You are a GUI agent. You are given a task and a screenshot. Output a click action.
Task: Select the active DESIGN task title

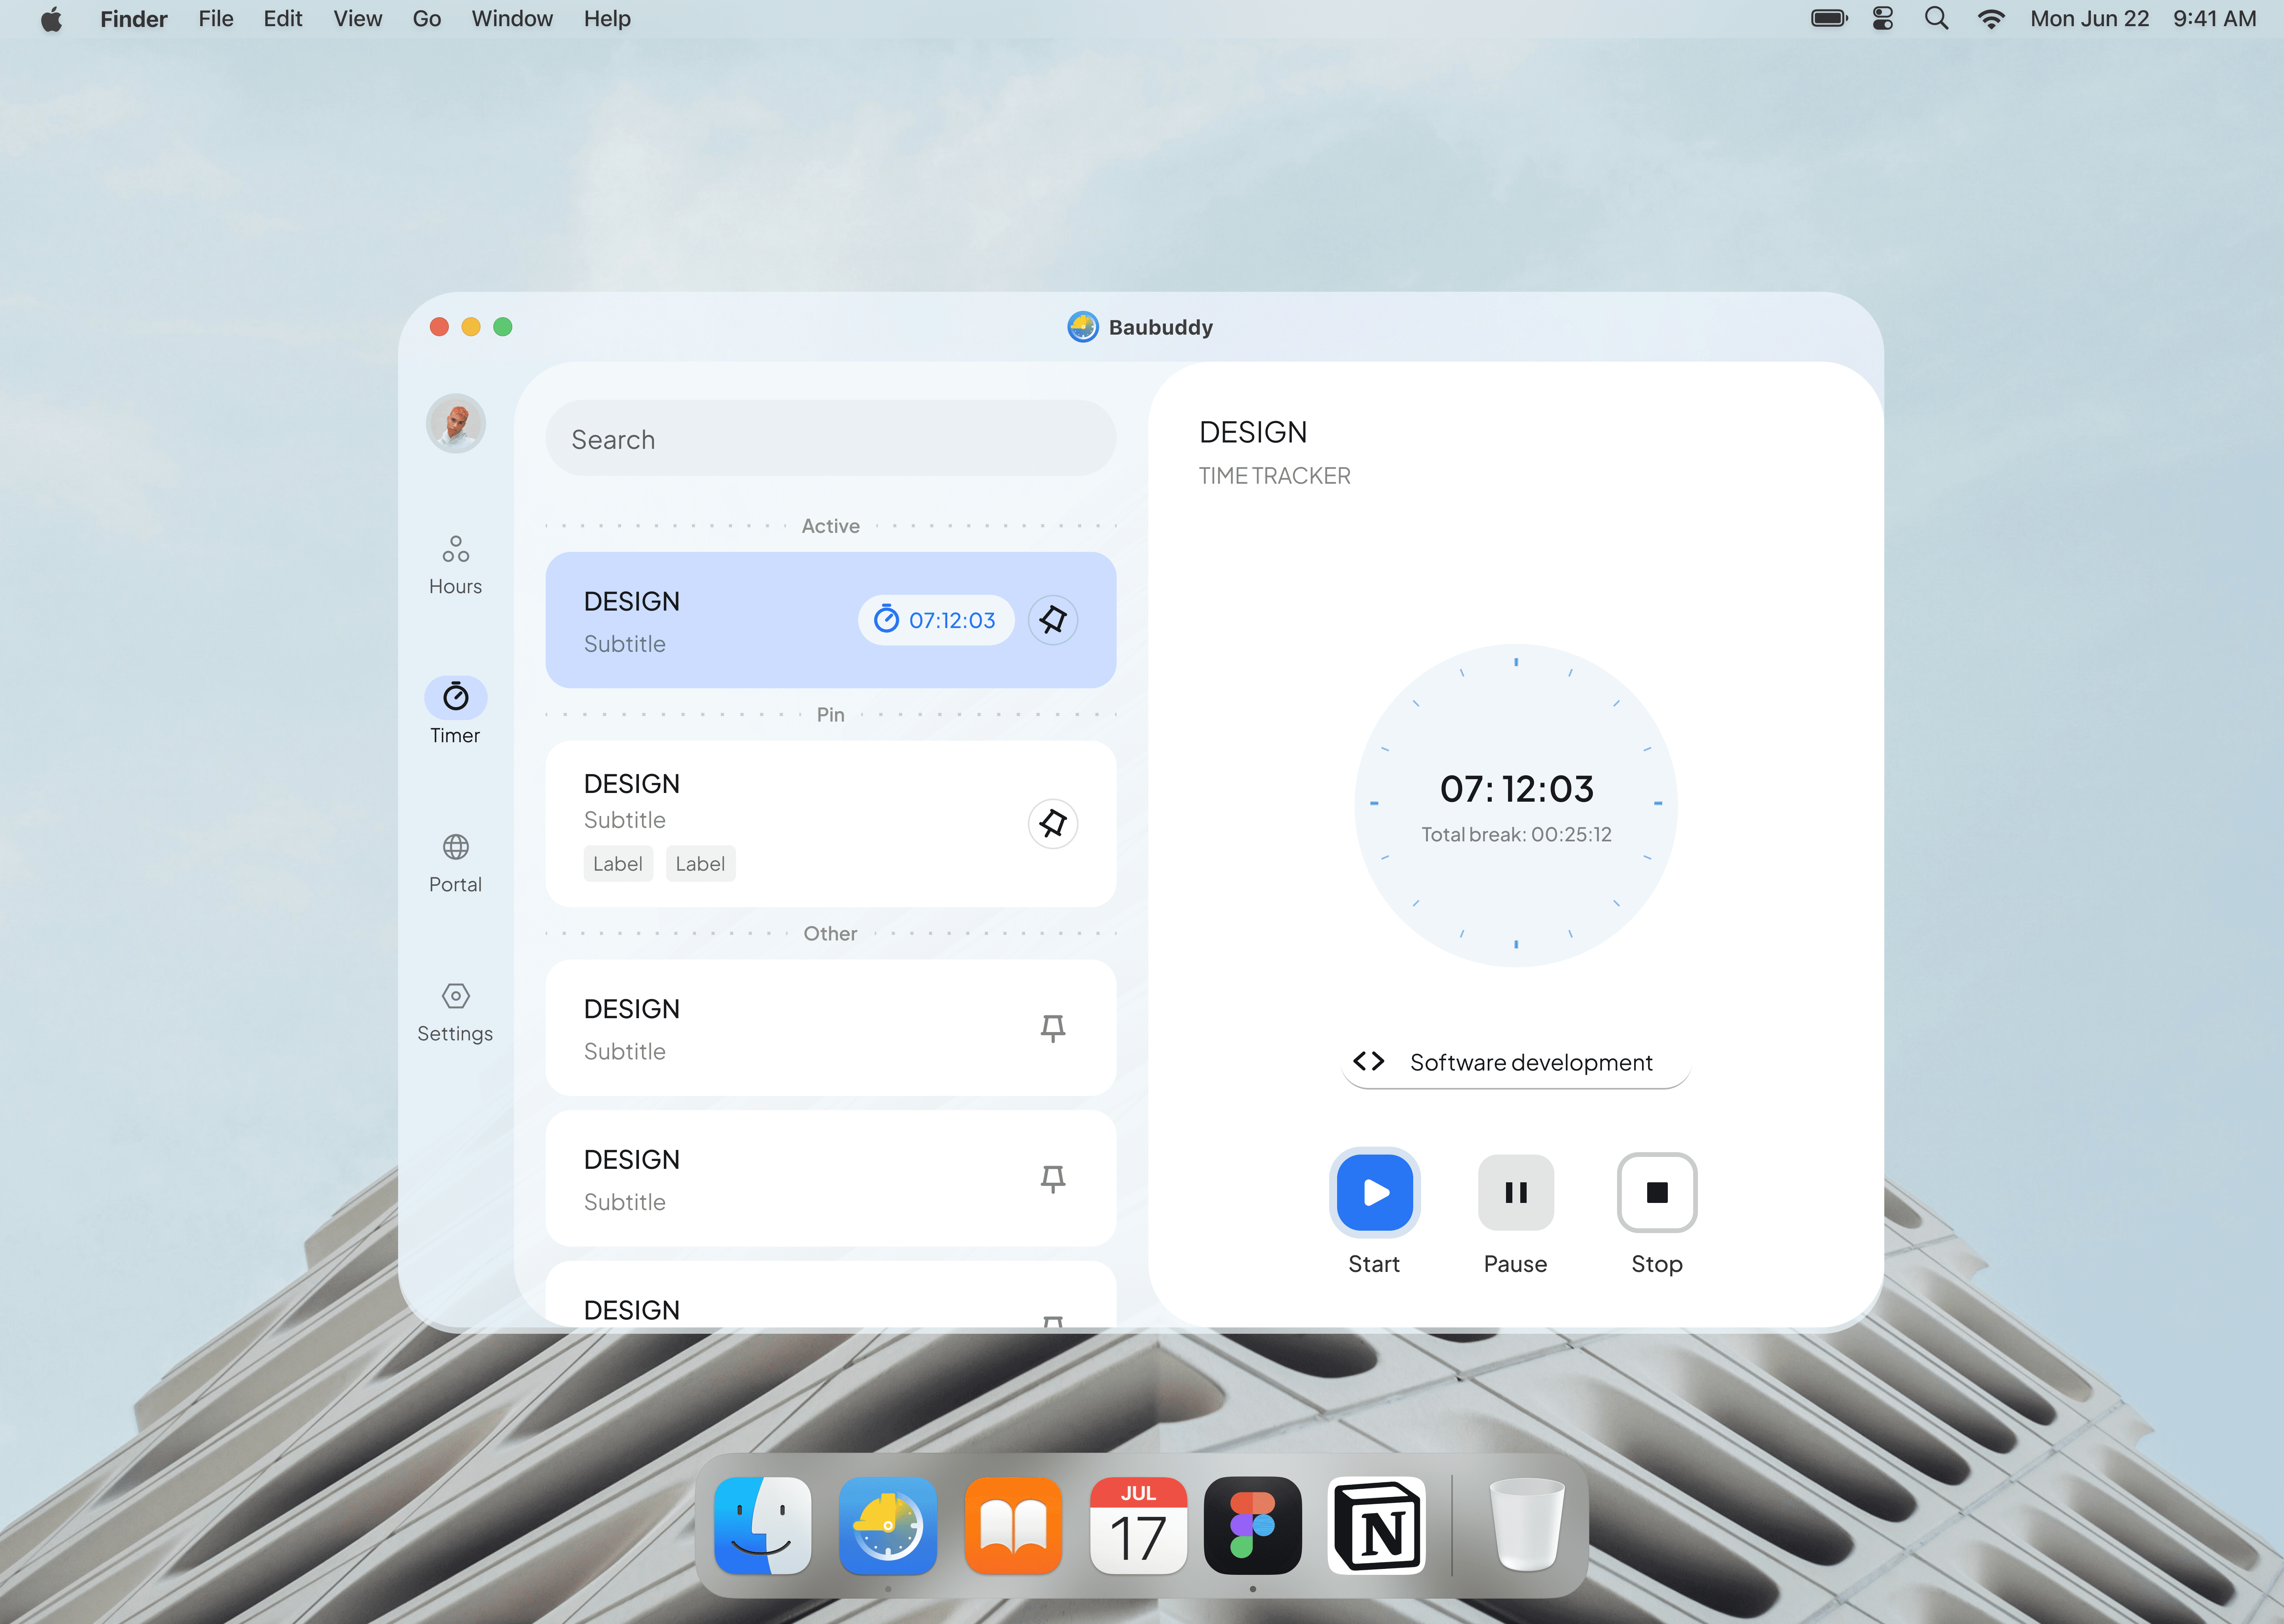tap(632, 601)
